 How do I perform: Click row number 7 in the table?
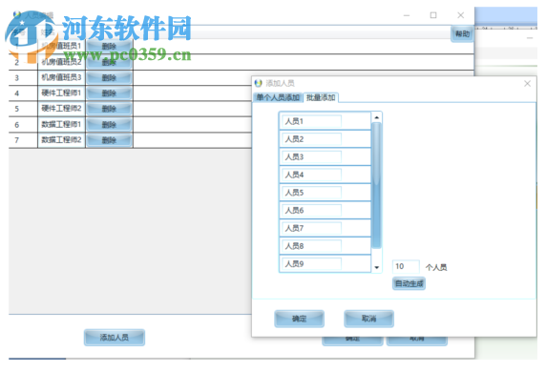pyautogui.click(x=17, y=140)
